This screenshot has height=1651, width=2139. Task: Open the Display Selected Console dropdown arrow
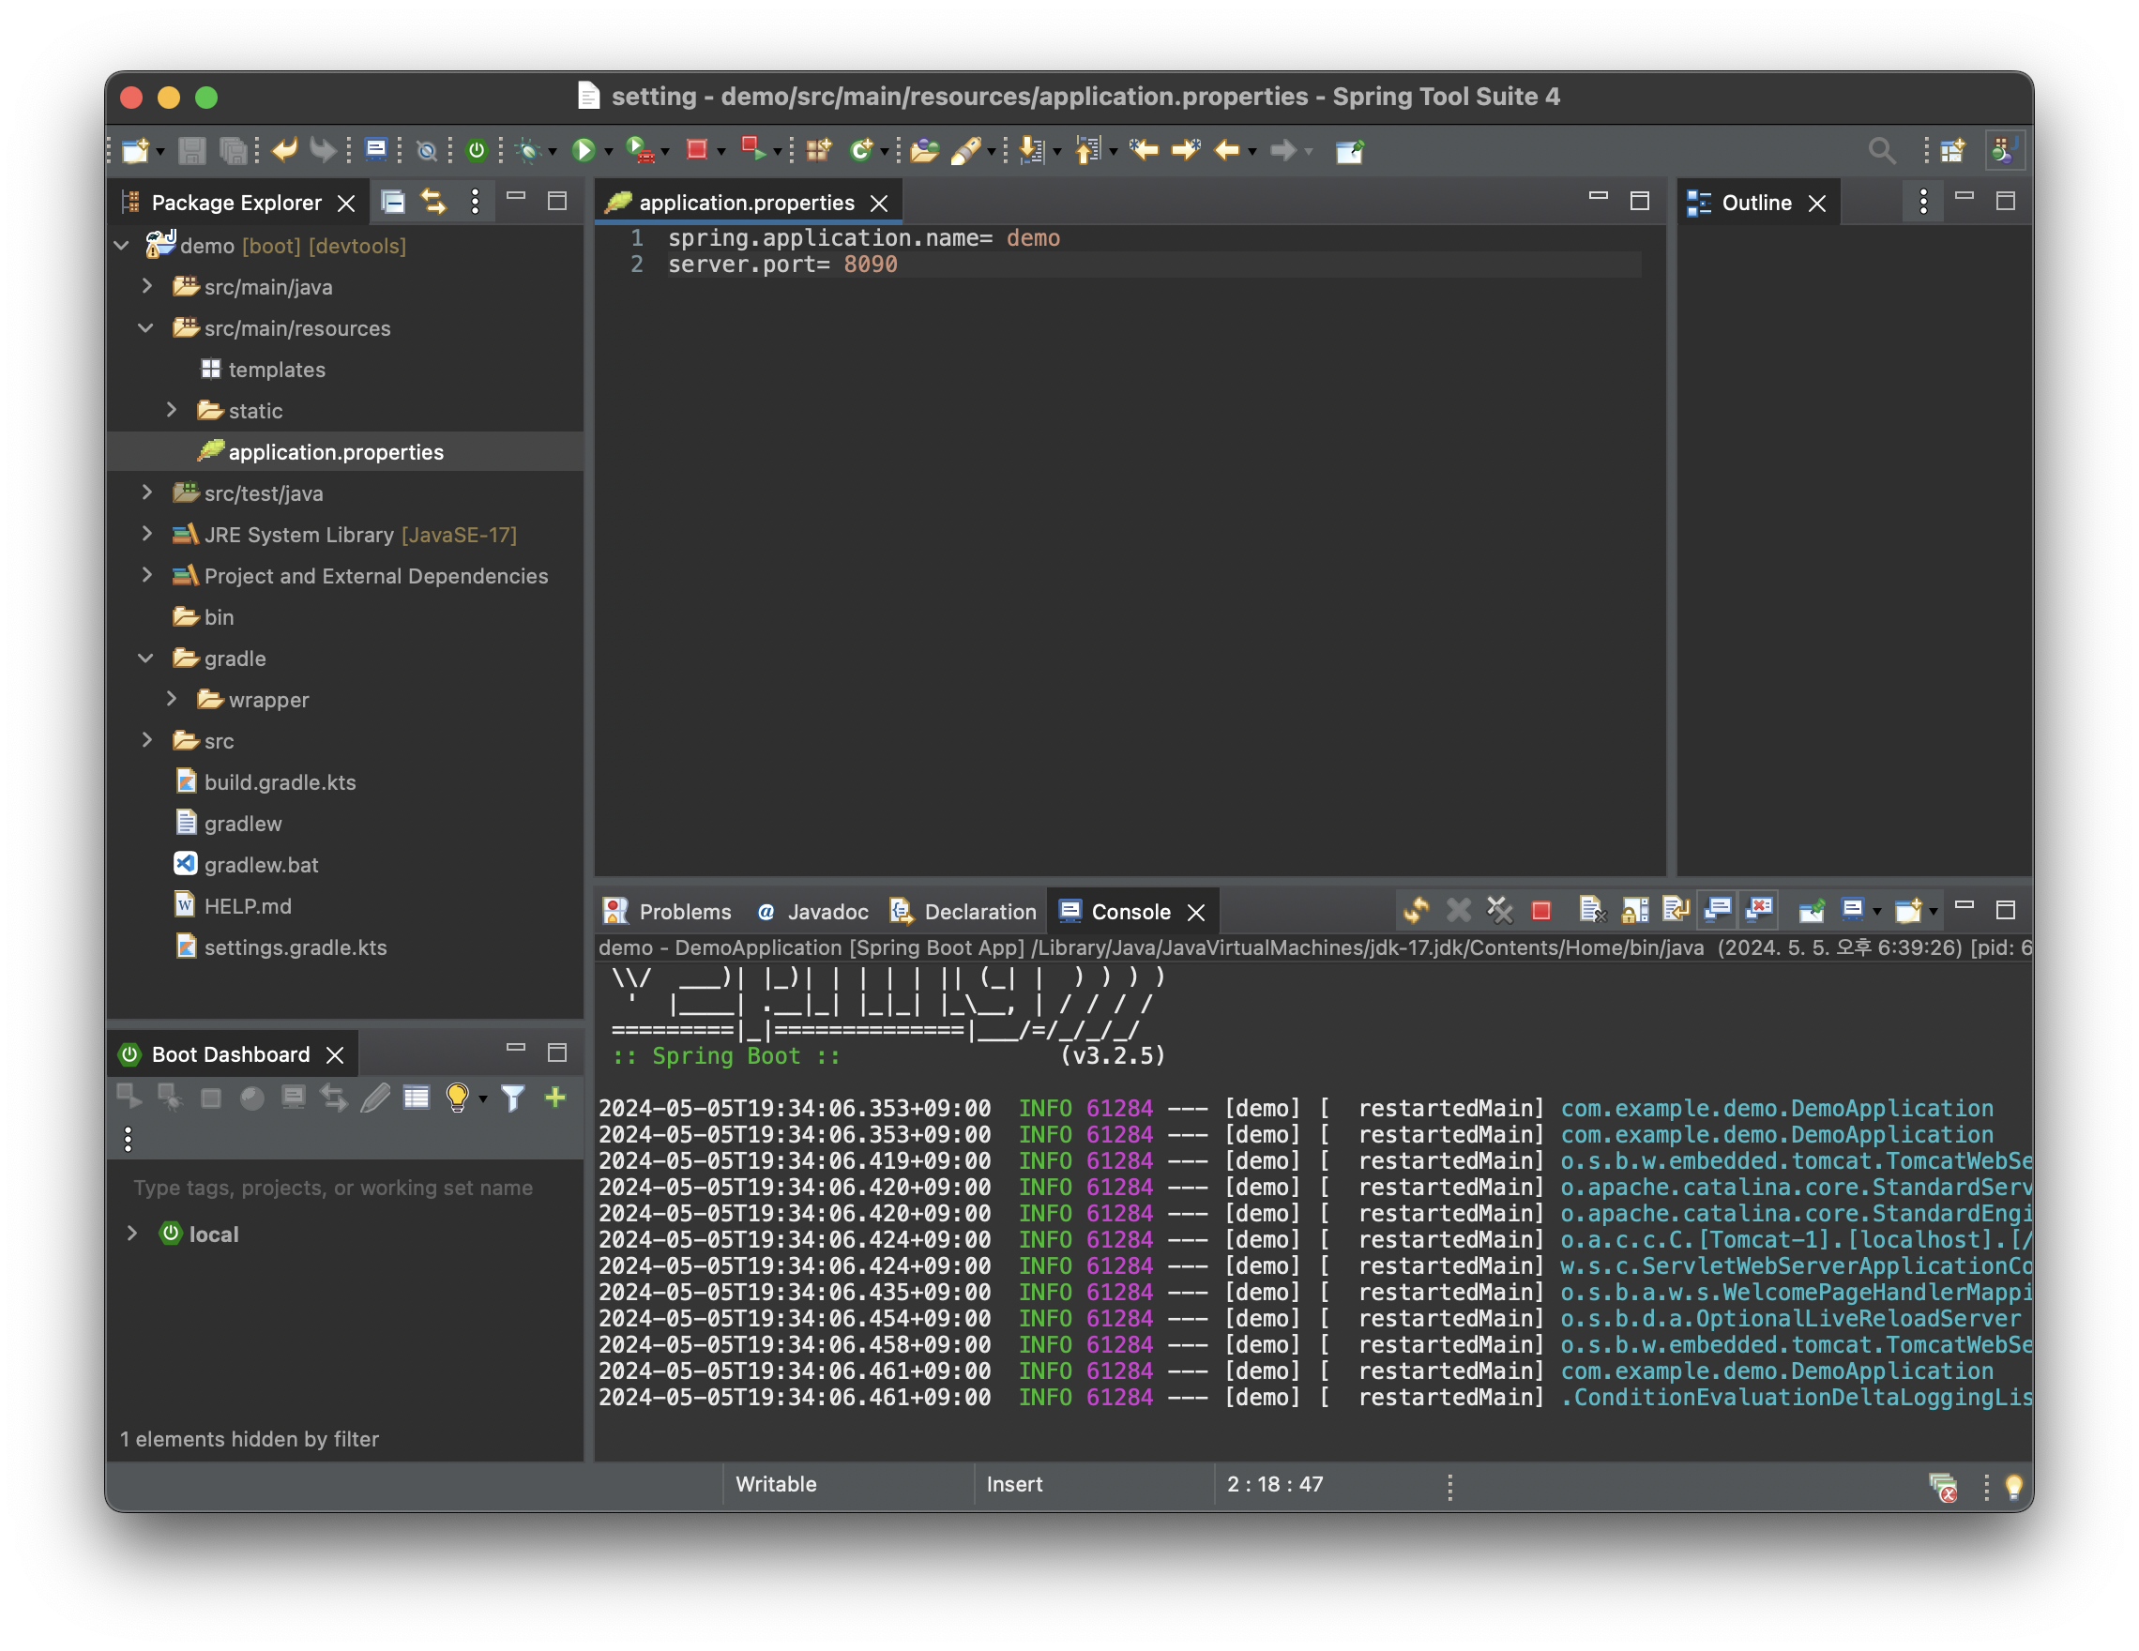1876,913
